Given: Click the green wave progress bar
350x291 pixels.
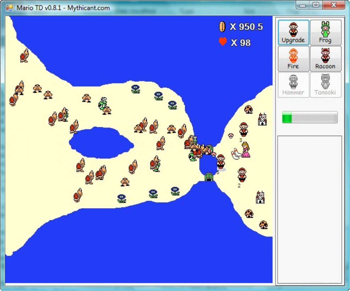Looking at the screenshot, I should [x=310, y=117].
